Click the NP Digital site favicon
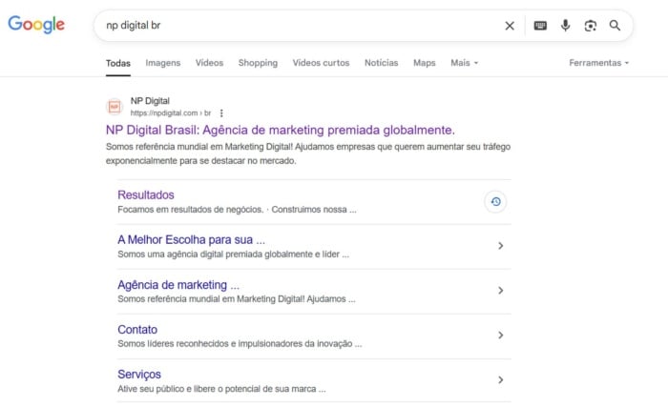The height and width of the screenshot is (407, 668). [x=115, y=107]
